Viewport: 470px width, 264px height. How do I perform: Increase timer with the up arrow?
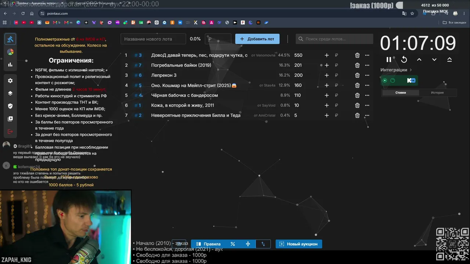click(x=419, y=59)
